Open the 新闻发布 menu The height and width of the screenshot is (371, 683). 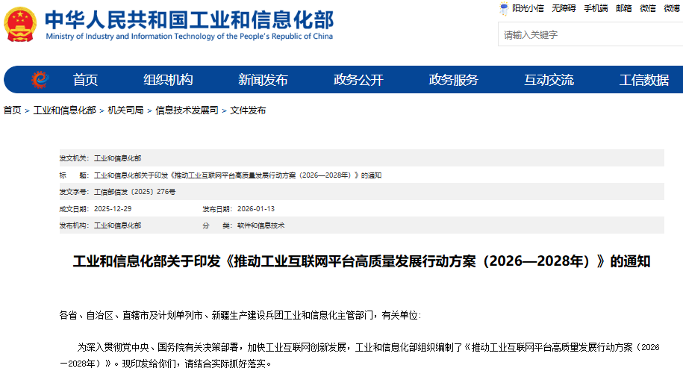coord(263,80)
